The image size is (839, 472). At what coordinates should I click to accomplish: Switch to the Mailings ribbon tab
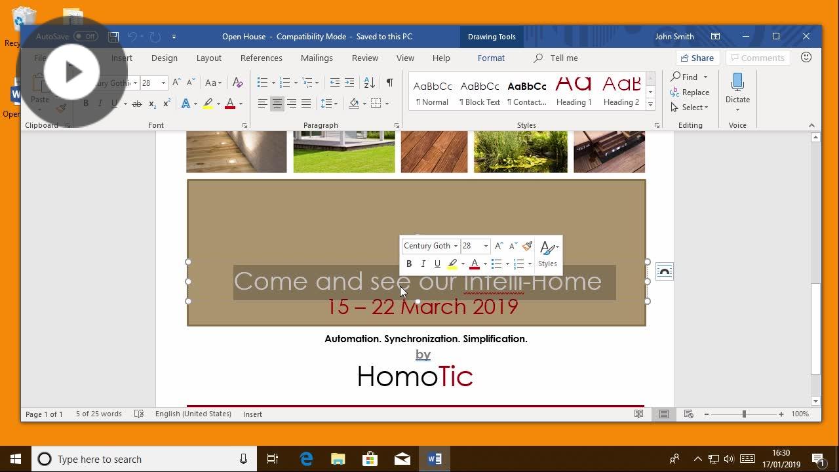click(317, 58)
